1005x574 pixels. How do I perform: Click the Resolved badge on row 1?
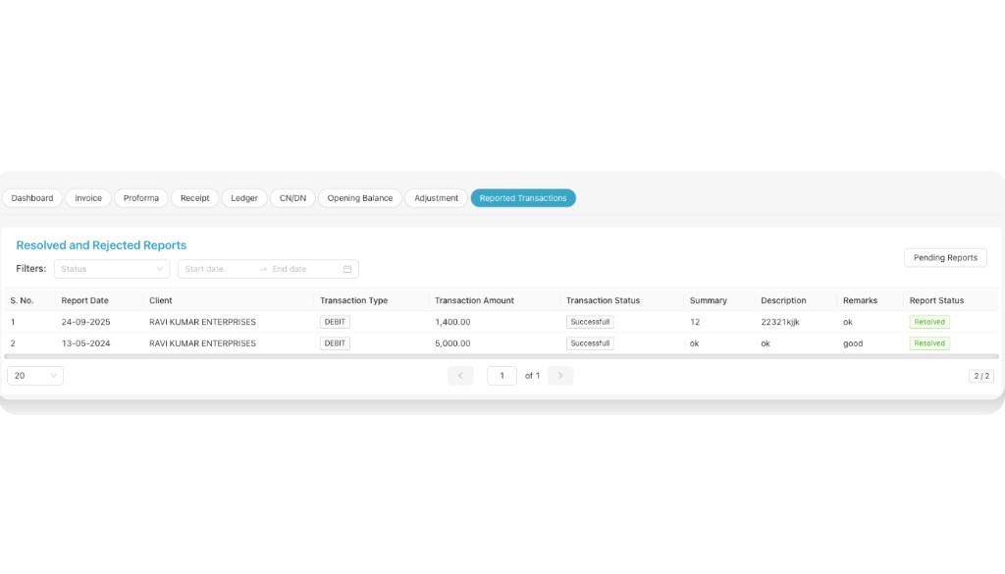click(928, 321)
